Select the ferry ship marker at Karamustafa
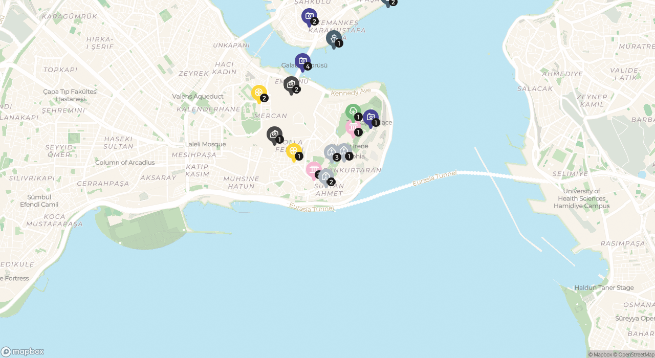The image size is (655, 358). pyautogui.click(x=334, y=39)
